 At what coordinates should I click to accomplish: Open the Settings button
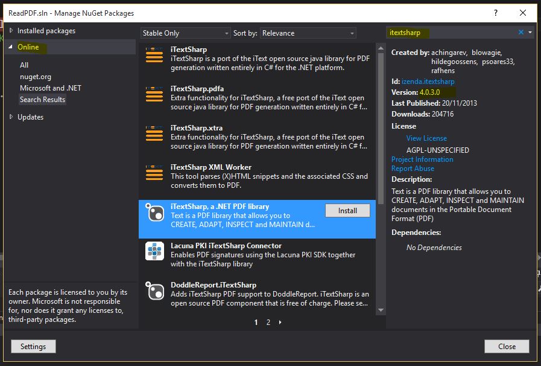(x=33, y=346)
